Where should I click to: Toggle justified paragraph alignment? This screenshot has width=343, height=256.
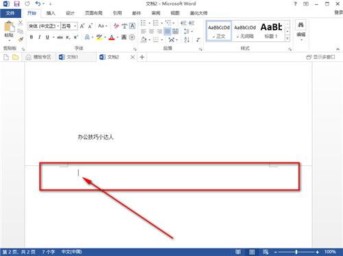tap(167, 32)
